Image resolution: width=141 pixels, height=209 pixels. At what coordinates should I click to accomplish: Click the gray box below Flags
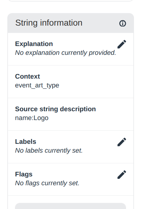pyautogui.click(x=70, y=206)
